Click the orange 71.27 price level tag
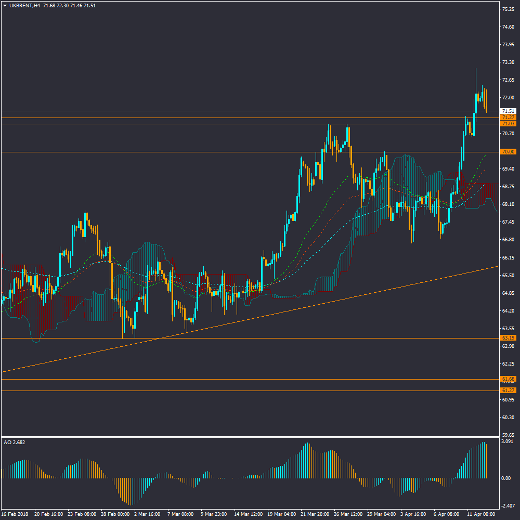 (508, 118)
